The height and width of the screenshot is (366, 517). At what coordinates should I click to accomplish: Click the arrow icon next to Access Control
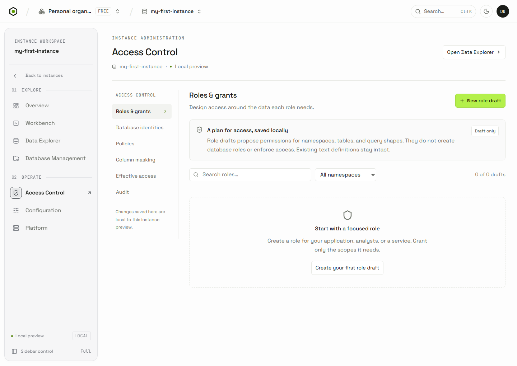[x=89, y=193]
